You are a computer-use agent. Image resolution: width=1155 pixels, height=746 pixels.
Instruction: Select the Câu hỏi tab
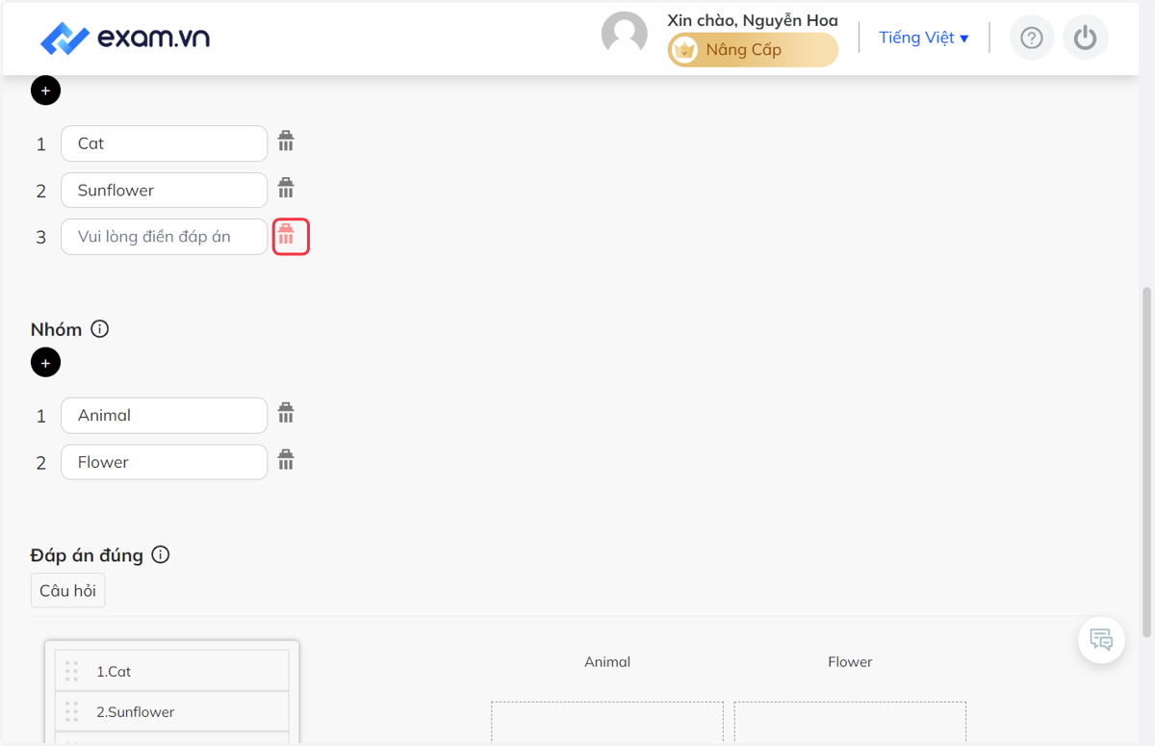68,591
